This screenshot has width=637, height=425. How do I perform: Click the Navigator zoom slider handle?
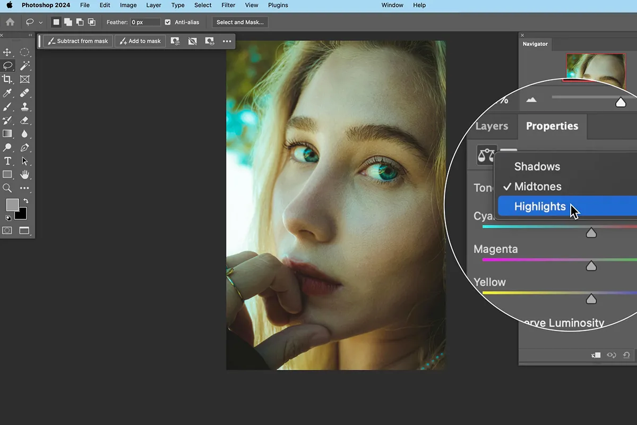pyautogui.click(x=621, y=102)
